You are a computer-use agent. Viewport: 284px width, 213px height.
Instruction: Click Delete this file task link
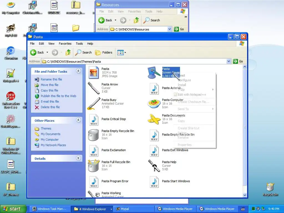tap(50, 107)
